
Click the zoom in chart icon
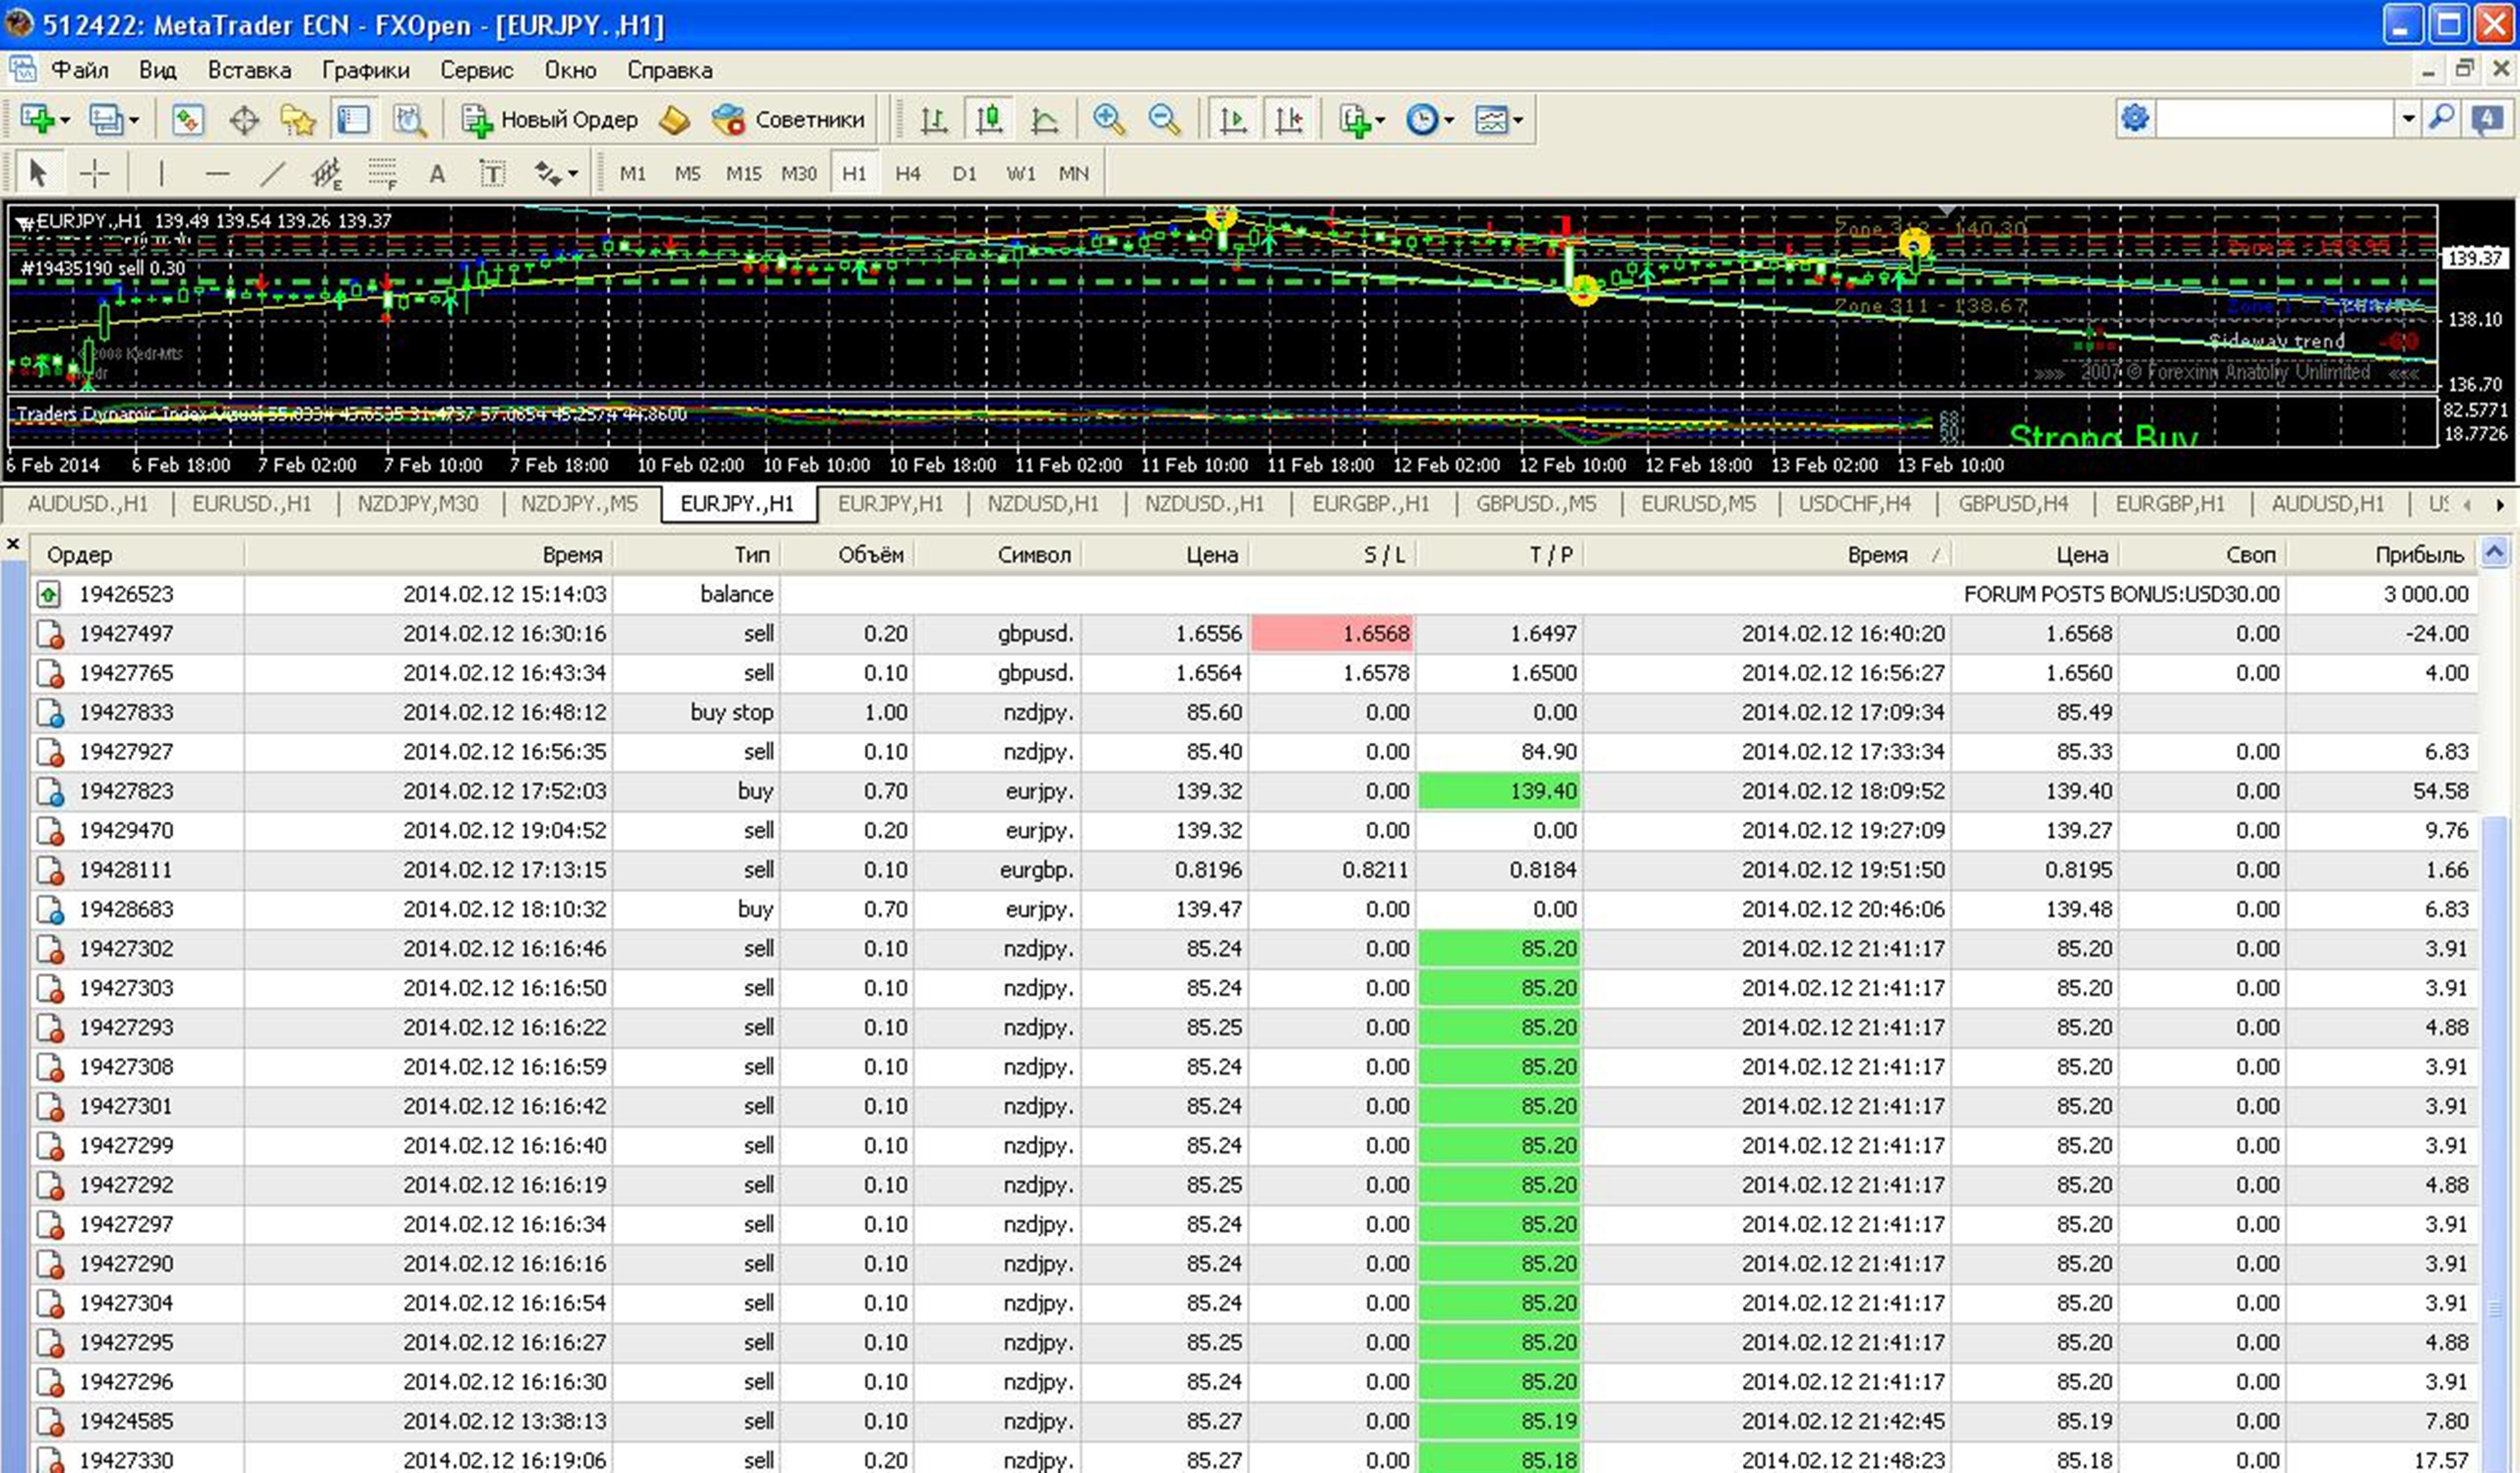coord(1108,120)
